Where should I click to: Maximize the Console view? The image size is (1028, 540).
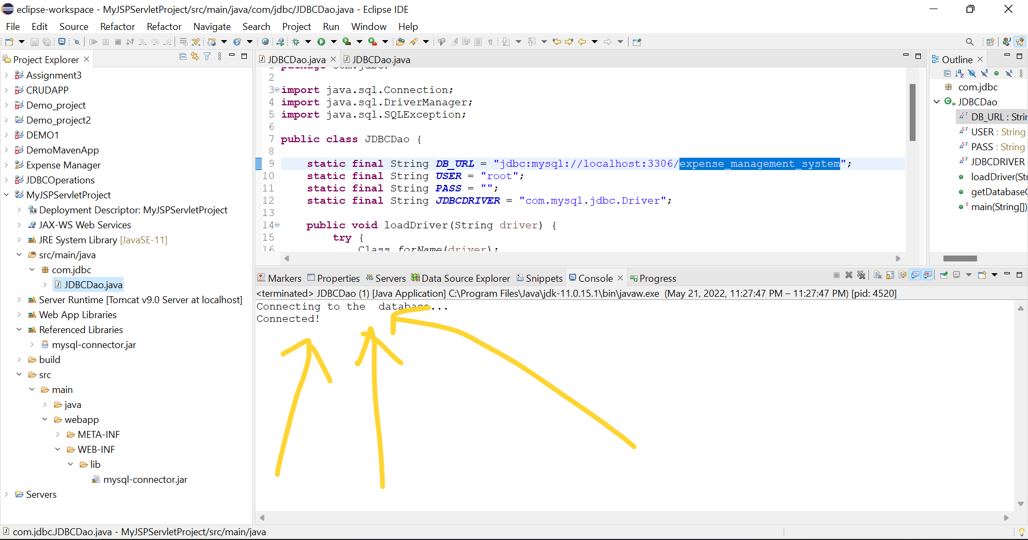pos(1020,275)
